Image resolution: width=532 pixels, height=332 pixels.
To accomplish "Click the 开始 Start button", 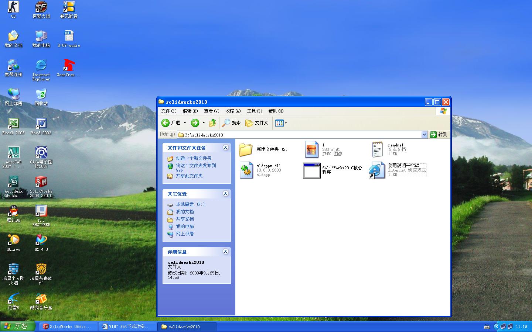I will [x=17, y=326].
